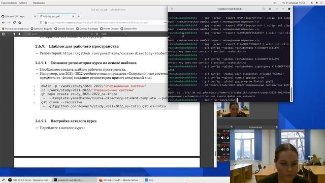
Task: Close the terminal window
Action: pyautogui.click(x=289, y=9)
